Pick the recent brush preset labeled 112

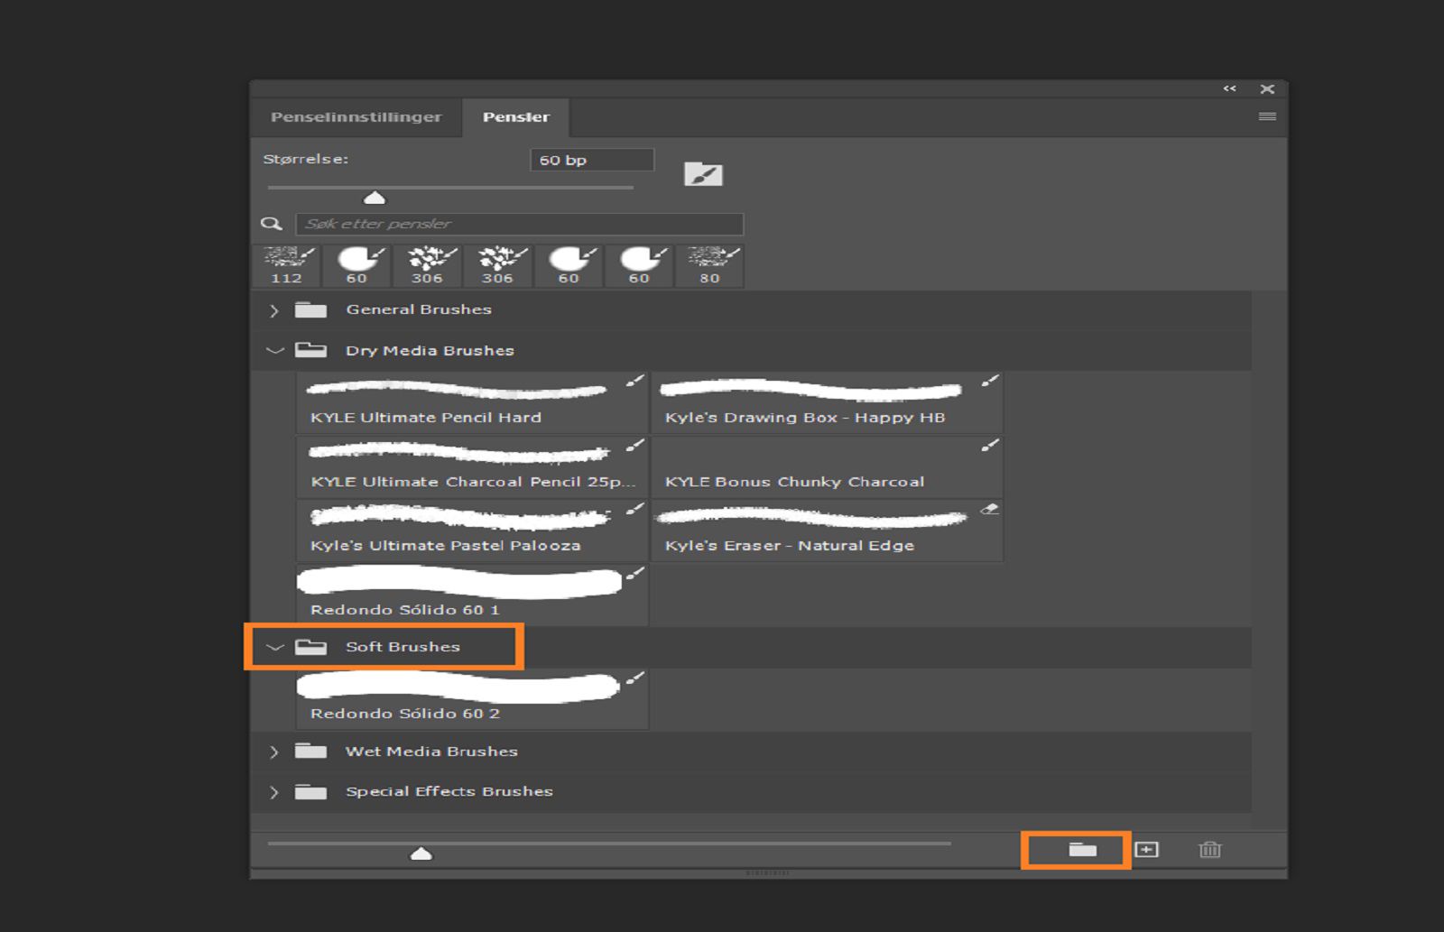pyautogui.click(x=286, y=266)
